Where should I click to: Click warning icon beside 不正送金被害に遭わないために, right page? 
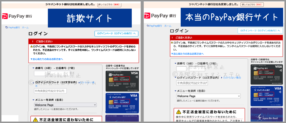click(179, 112)
